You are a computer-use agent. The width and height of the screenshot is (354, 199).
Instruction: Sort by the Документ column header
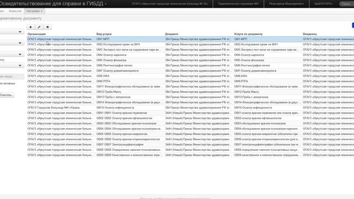171,34
